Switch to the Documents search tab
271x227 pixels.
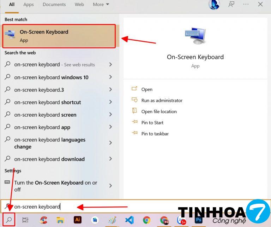pos(54,5)
